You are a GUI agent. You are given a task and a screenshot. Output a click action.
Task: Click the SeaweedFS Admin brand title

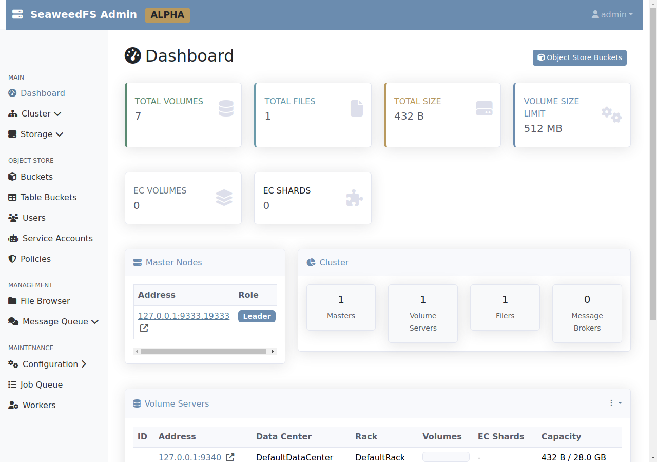coord(84,14)
